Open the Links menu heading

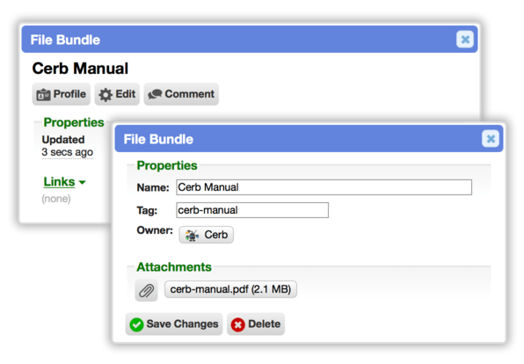[59, 182]
